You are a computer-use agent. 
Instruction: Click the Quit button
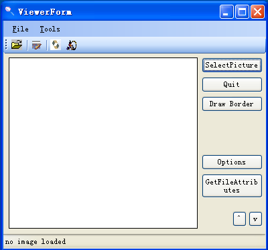(232, 84)
